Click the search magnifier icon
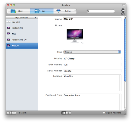Screen dimensions: 132x123 click(88, 11)
